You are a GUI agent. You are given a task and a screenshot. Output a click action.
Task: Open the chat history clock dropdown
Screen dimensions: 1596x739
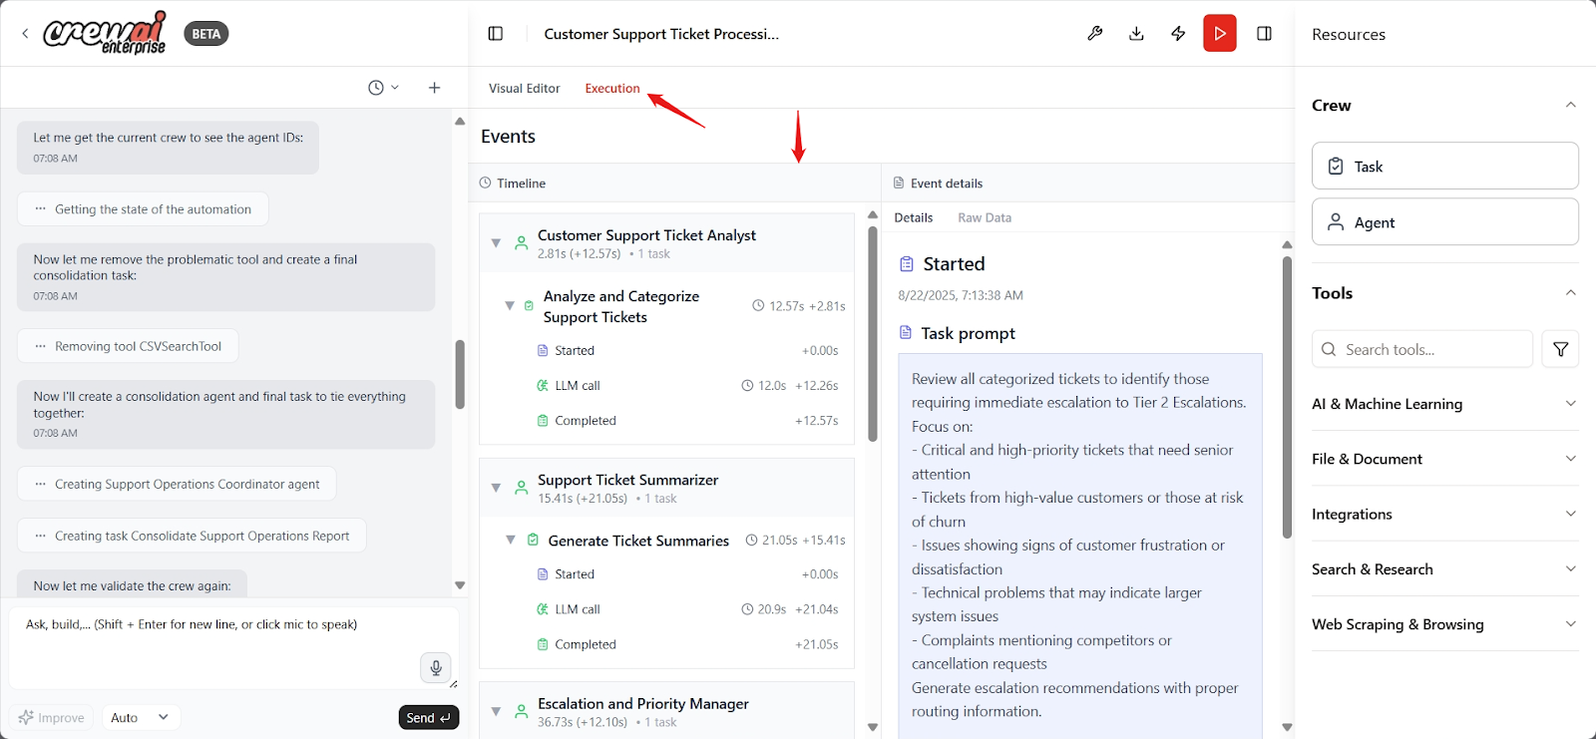[383, 88]
